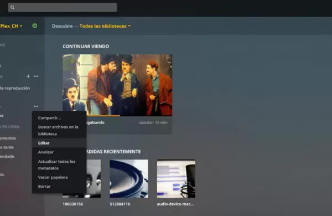This screenshot has width=332, height=216.
Task: Select Editar from the context menu
Action: (x=59, y=143)
